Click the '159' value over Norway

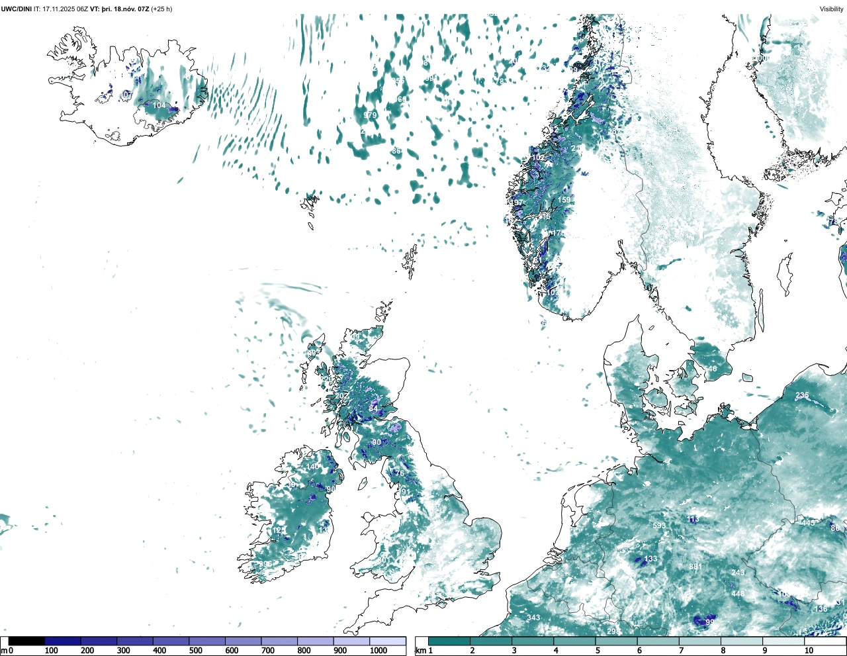(x=564, y=200)
